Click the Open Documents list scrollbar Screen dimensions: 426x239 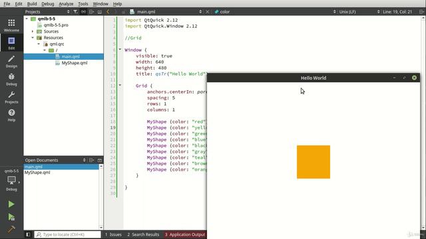[x=101, y=197]
